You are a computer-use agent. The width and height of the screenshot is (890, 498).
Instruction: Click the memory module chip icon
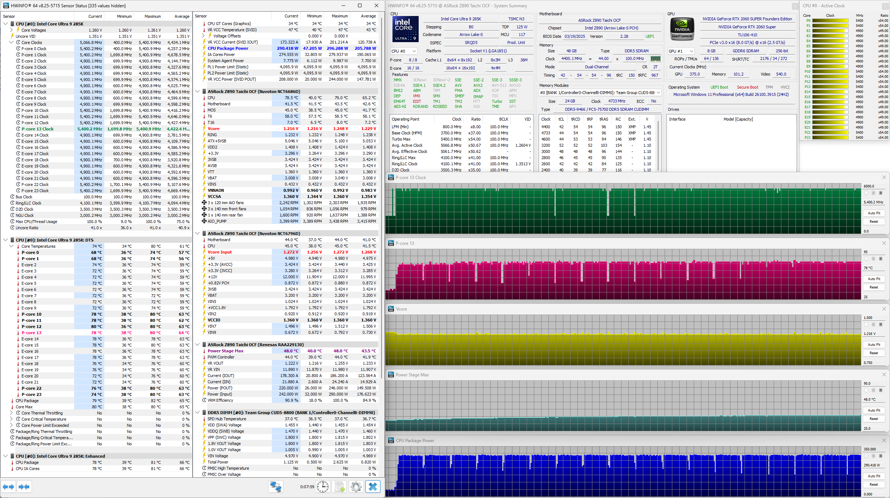pyautogui.click(x=655, y=58)
